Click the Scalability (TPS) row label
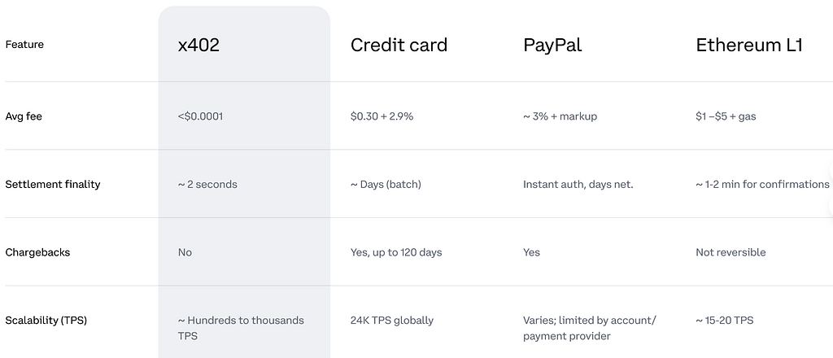833x358 pixels. click(46, 321)
